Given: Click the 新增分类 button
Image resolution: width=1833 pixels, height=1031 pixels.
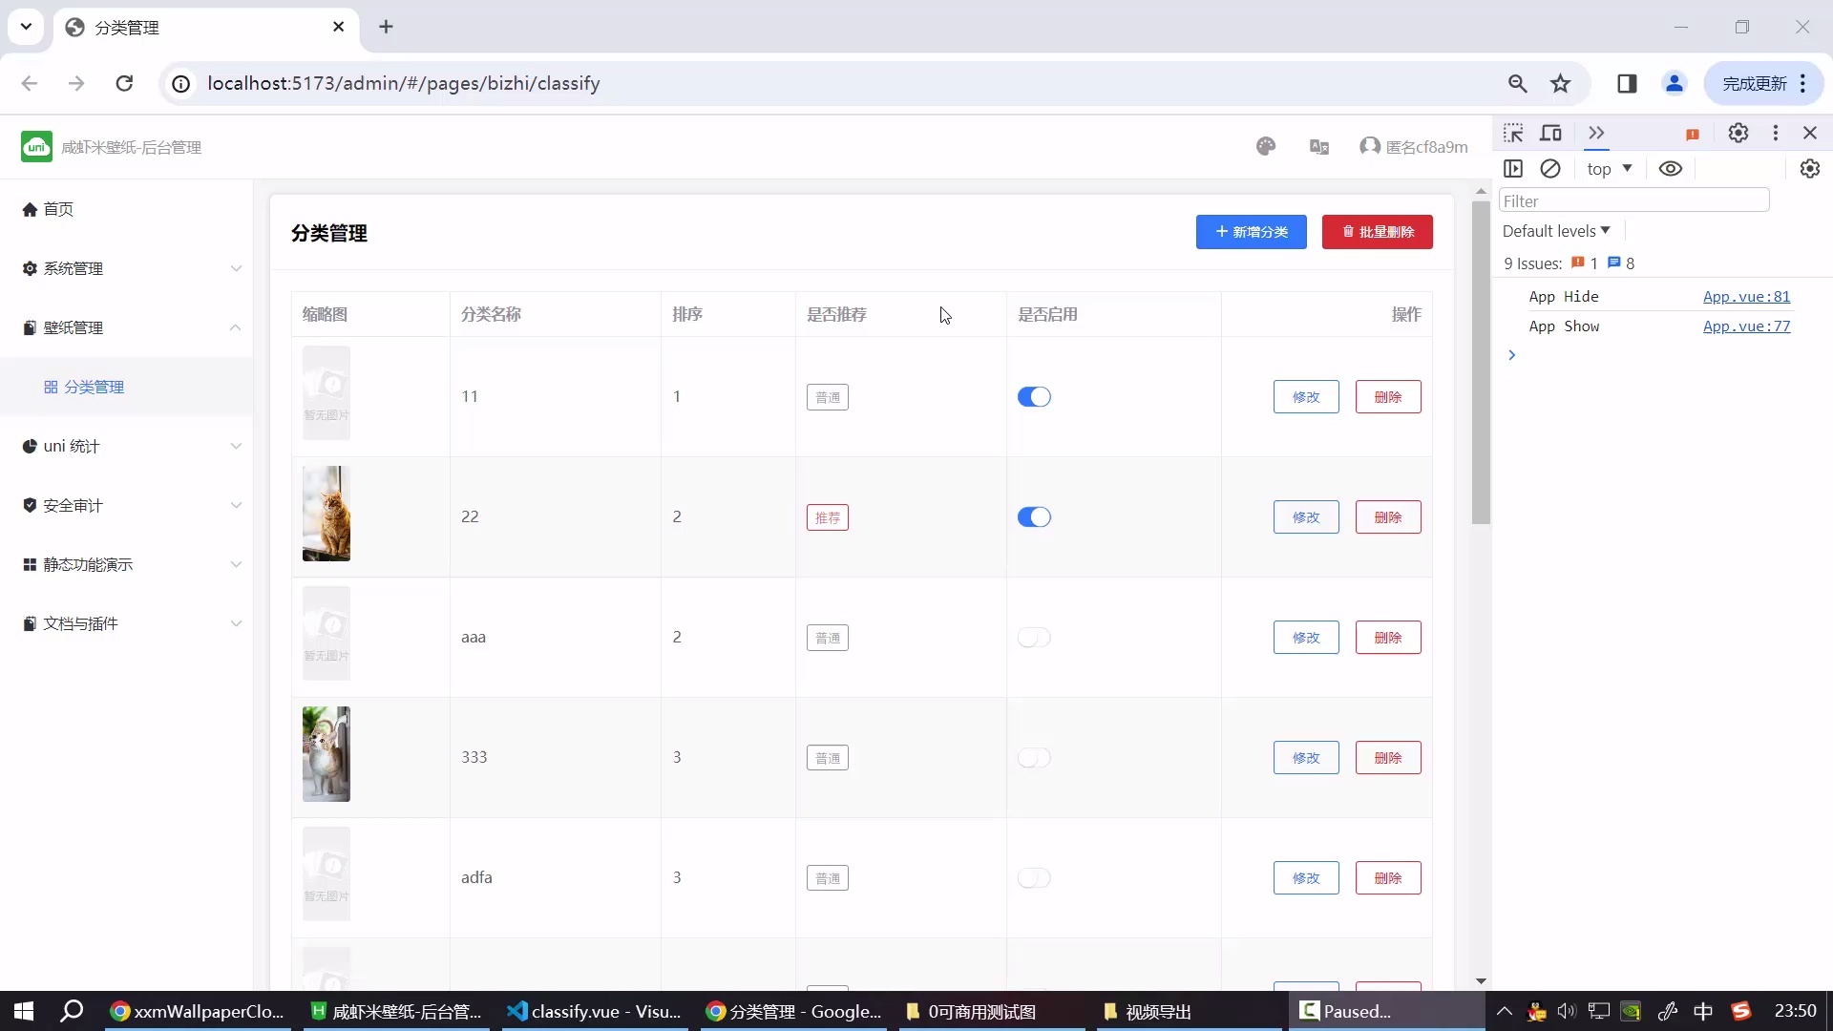Looking at the screenshot, I should pyautogui.click(x=1251, y=232).
